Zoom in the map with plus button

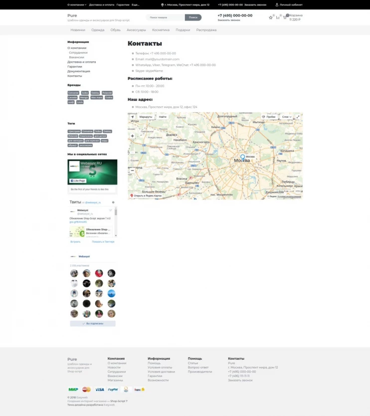132,136
